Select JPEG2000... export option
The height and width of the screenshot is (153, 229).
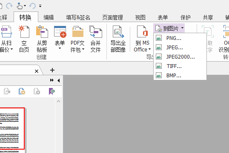(x=180, y=57)
